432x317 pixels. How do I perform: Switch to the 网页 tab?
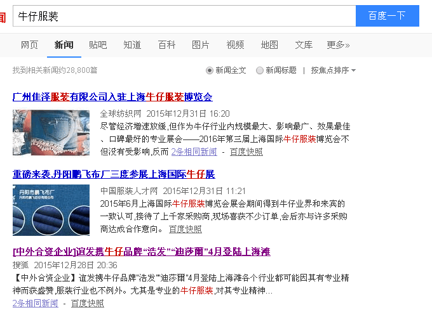pos(29,45)
